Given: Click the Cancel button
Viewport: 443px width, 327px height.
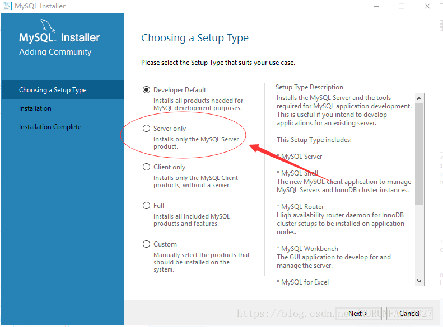Looking at the screenshot, I should pos(409,314).
